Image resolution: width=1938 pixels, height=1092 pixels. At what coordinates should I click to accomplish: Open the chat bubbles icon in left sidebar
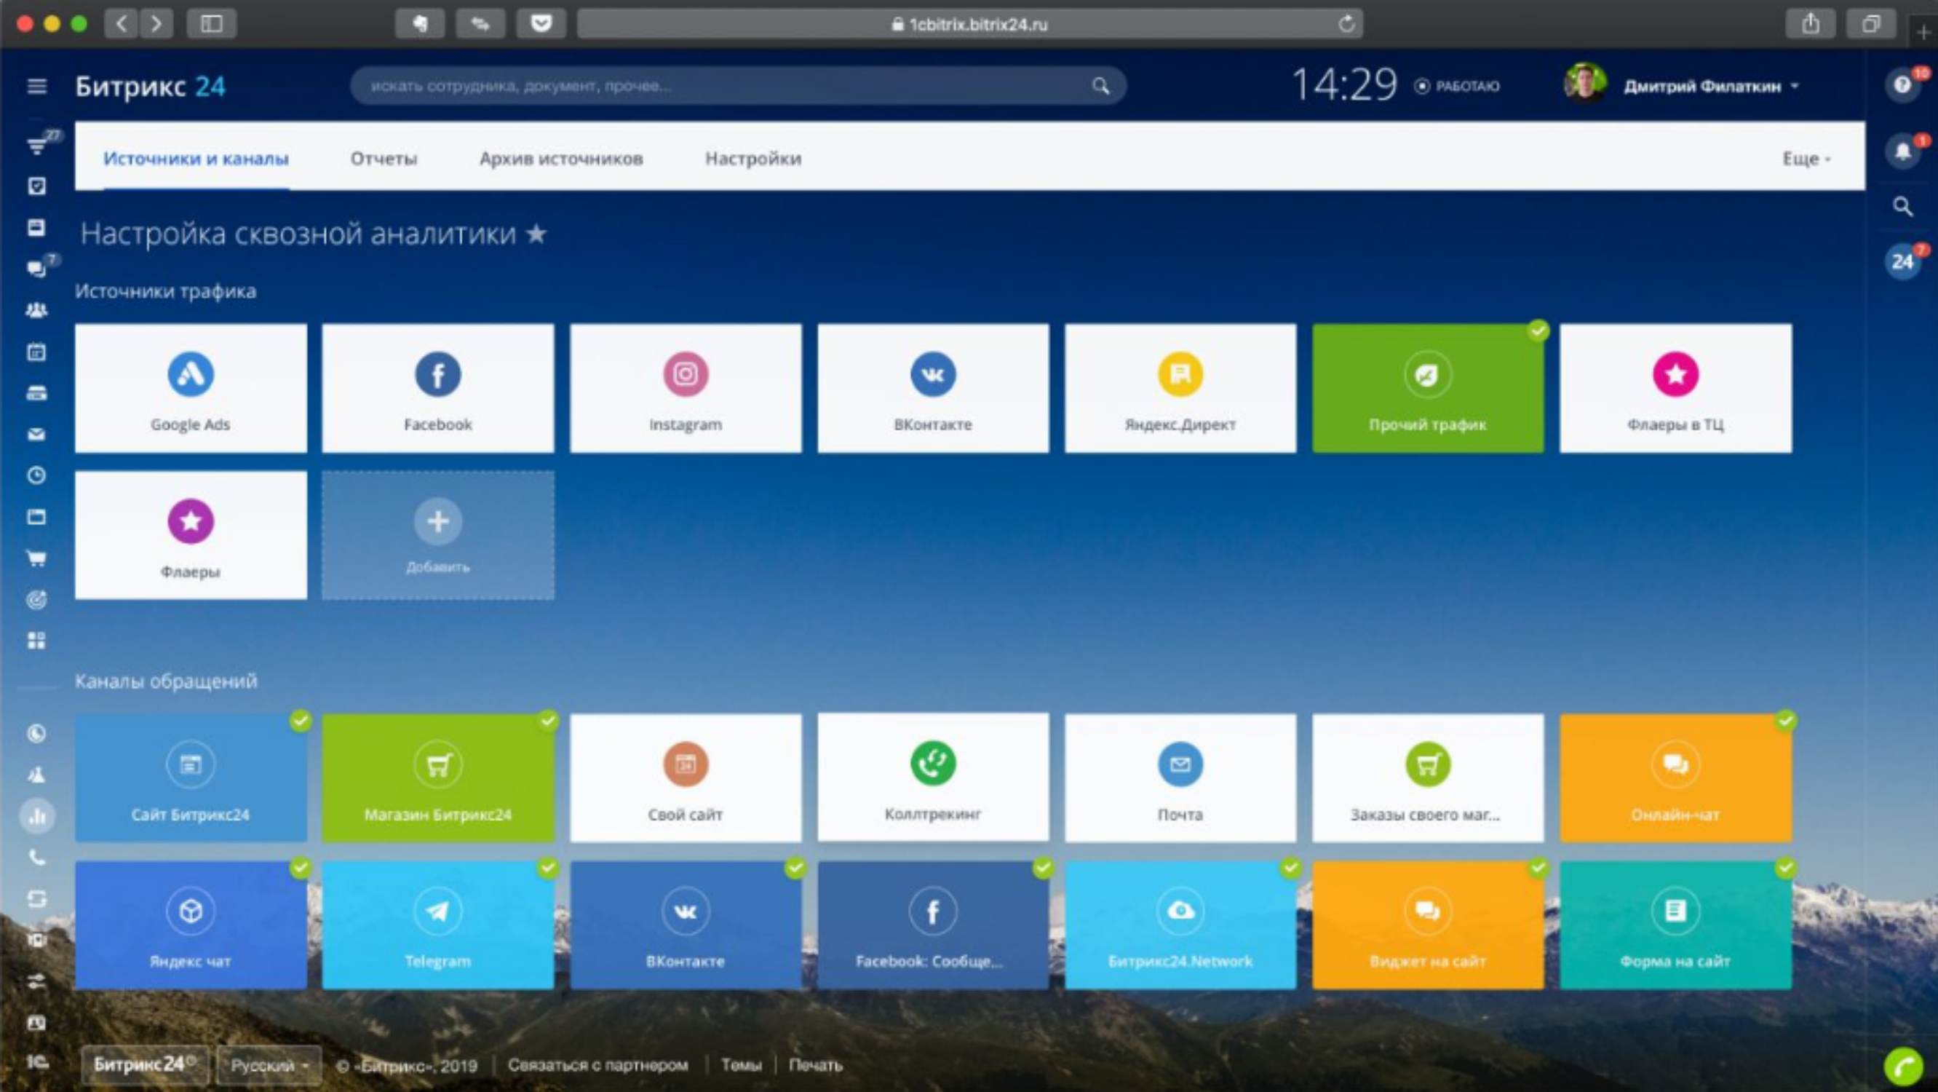tap(36, 269)
